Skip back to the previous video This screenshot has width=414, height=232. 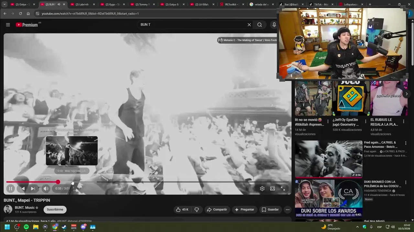(22, 188)
